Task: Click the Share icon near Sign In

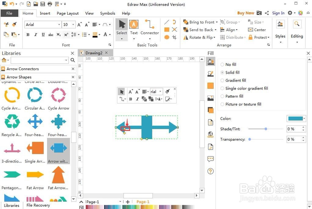Action: tap(267, 13)
